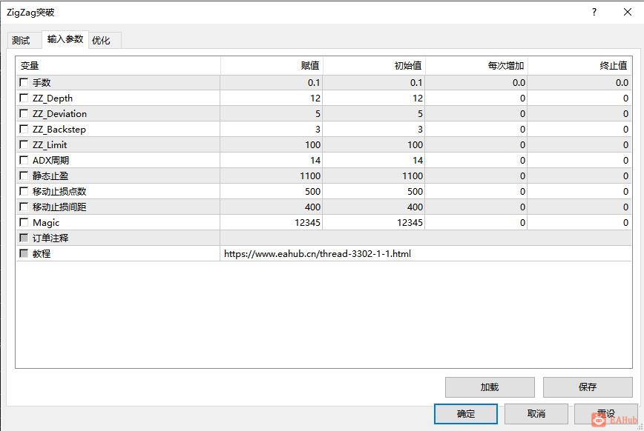Image resolution: width=644 pixels, height=431 pixels.
Task: Select the ADX周期 赋值 cell 14
Action: pyautogui.click(x=272, y=161)
